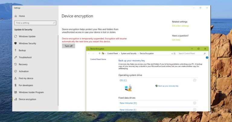Collapse the OS (C:) drive section
This screenshot has width=232, height=122.
195,80
